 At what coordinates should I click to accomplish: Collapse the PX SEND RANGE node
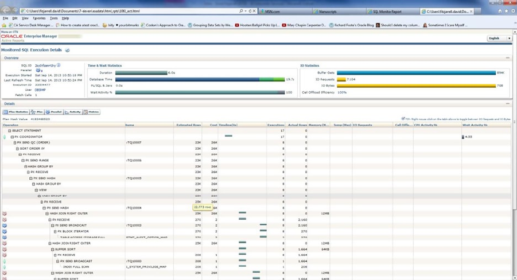pyautogui.click(x=23, y=161)
